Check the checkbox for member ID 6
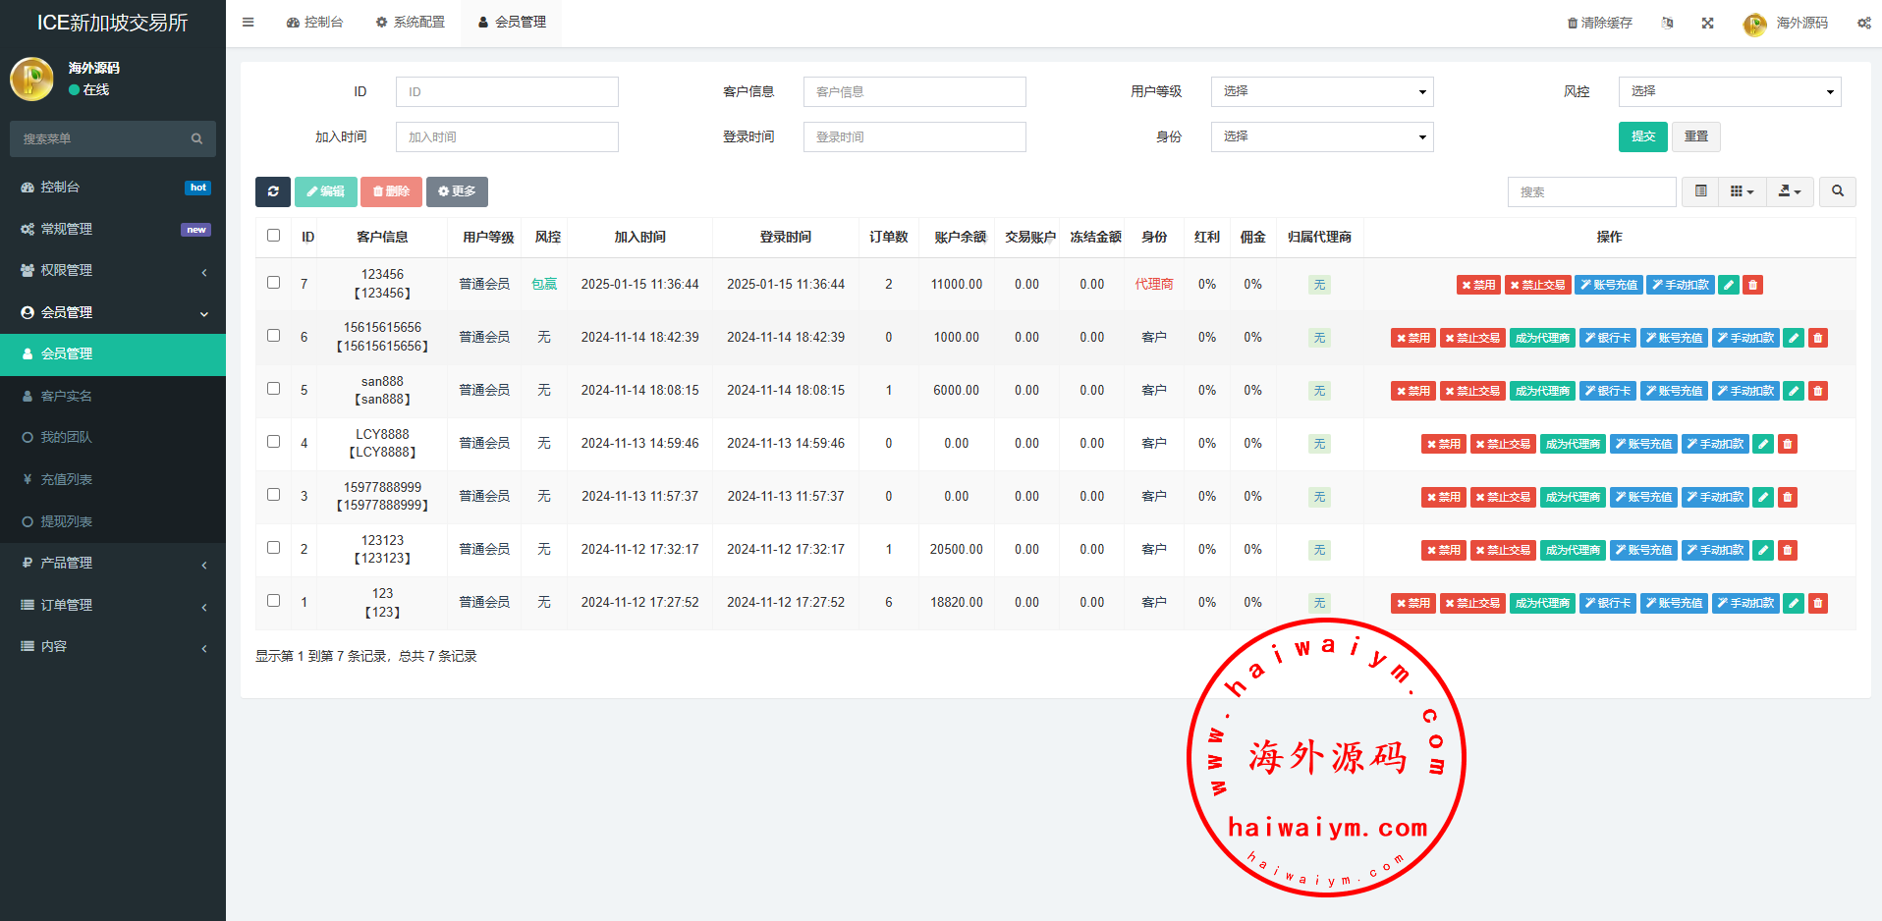1882x921 pixels. 273,336
